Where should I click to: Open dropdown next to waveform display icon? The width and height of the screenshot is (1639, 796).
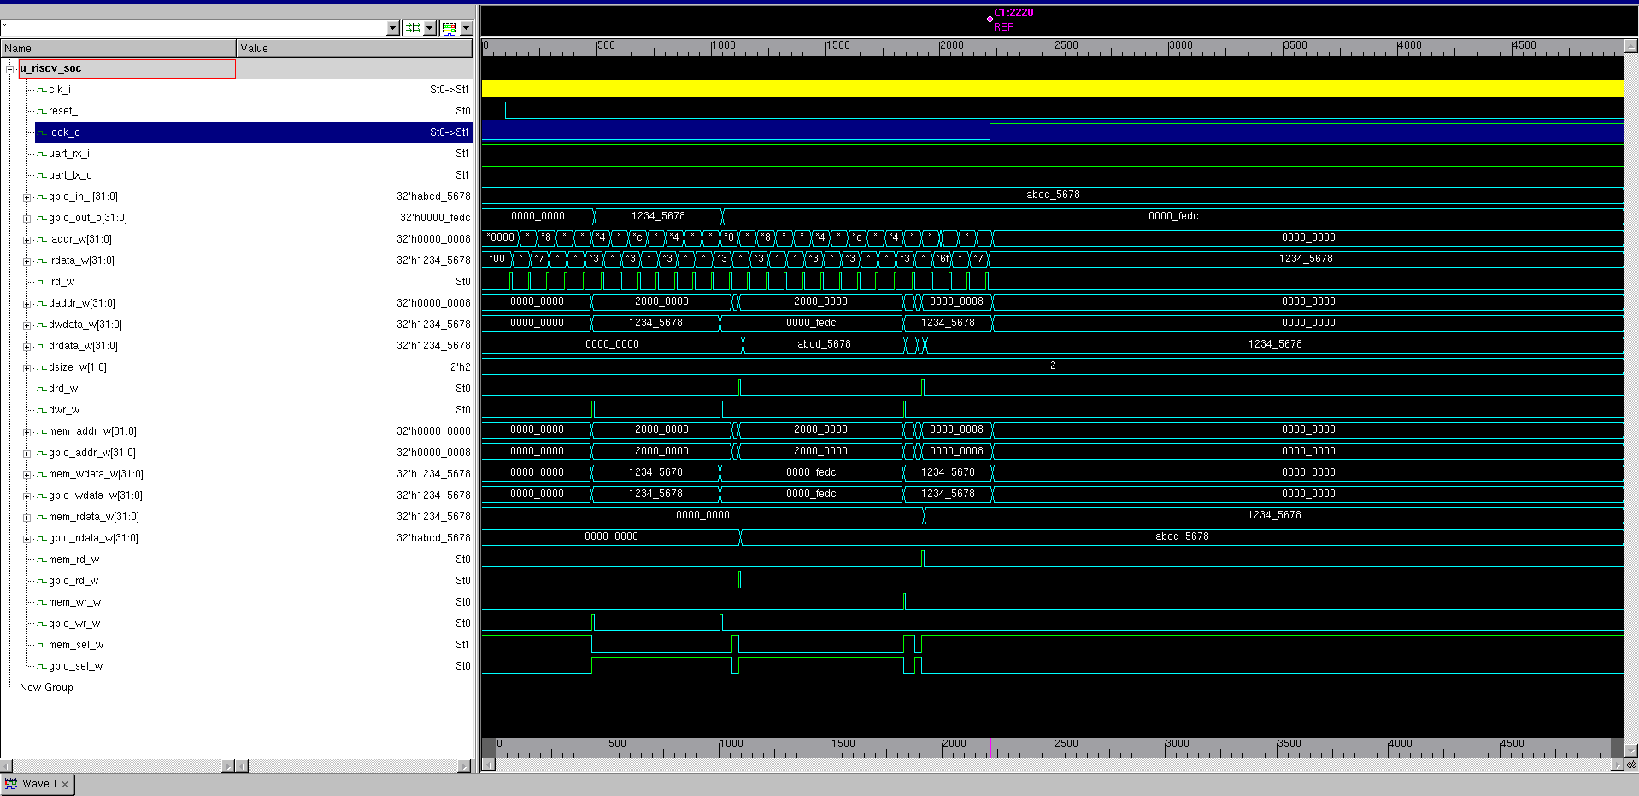[x=466, y=28]
